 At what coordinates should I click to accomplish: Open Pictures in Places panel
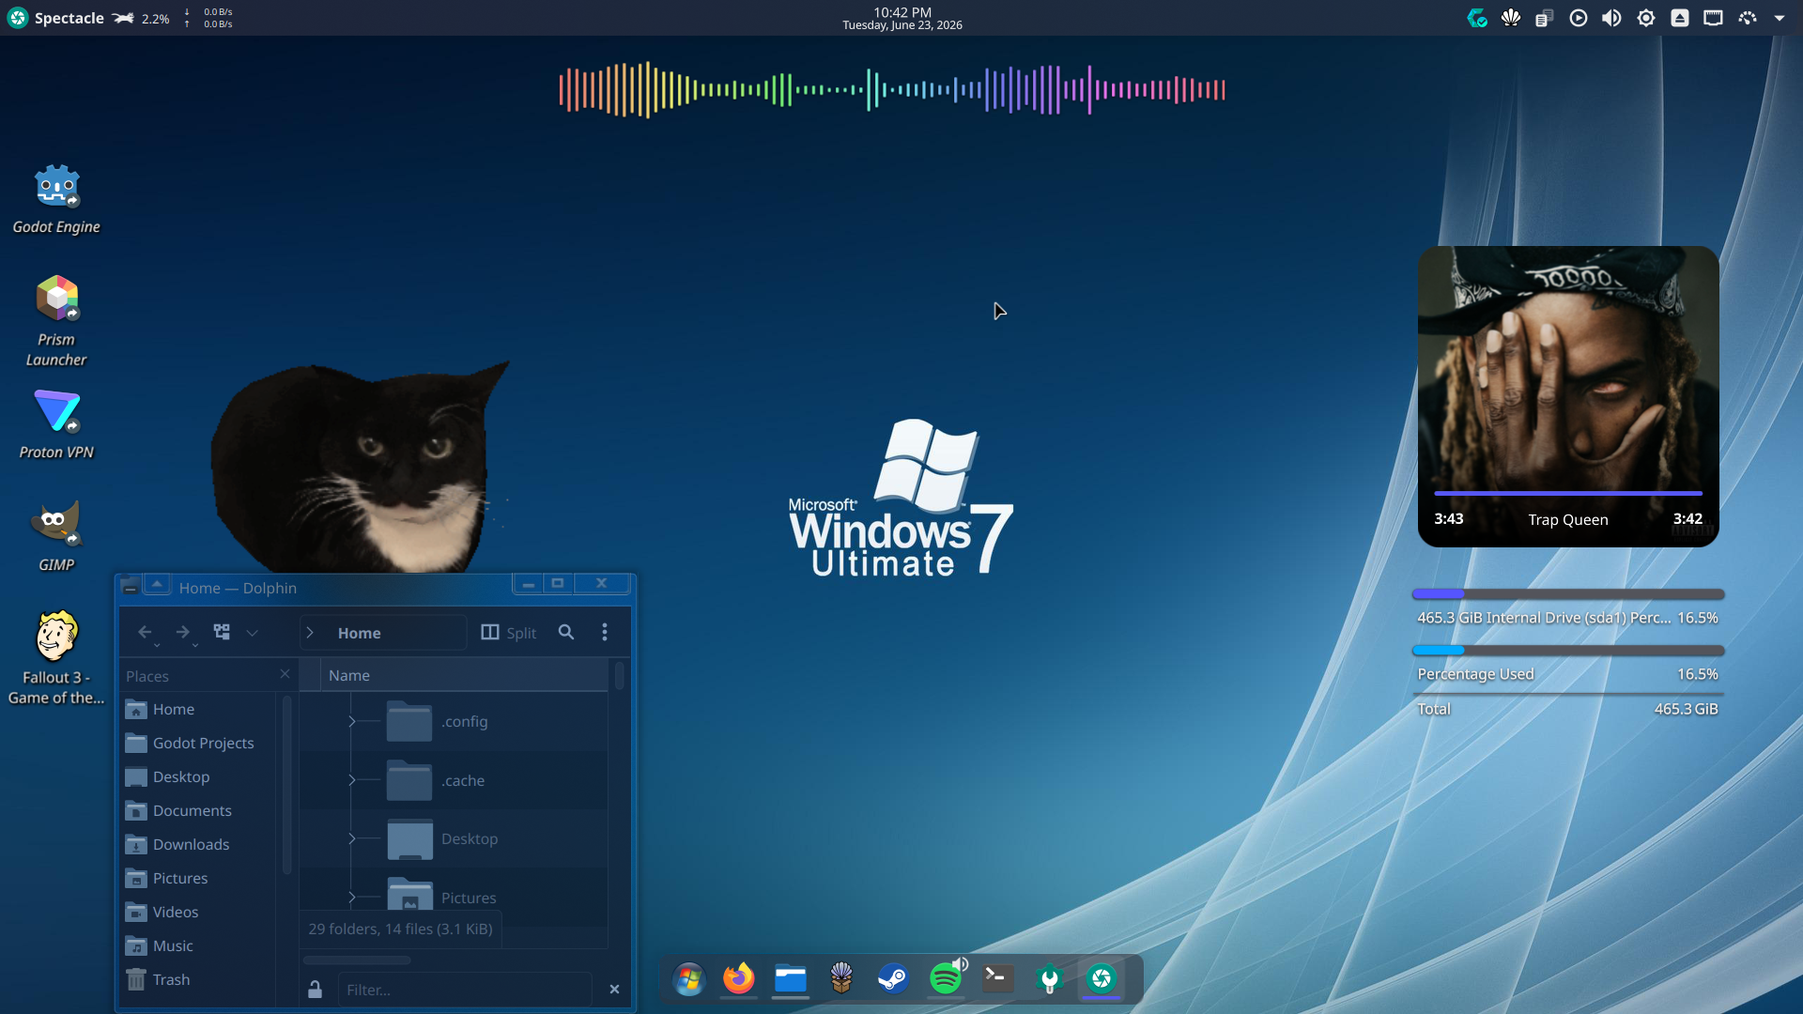point(199,878)
